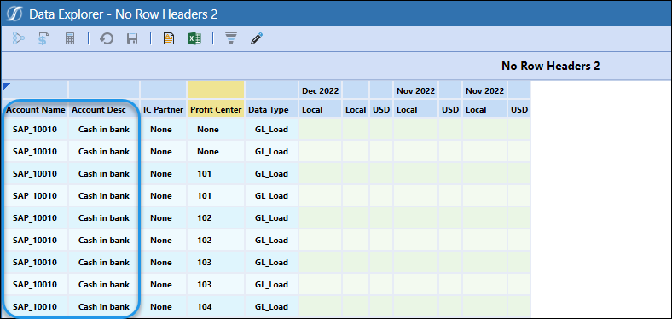The image size is (672, 319).
Task: Click the Translate currency dollar icon
Action: tap(43, 38)
